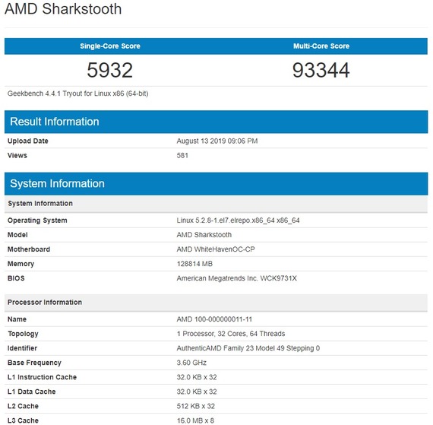The width and height of the screenshot is (433, 425).
Task: Click the System Information blue section header
Action: point(216,184)
